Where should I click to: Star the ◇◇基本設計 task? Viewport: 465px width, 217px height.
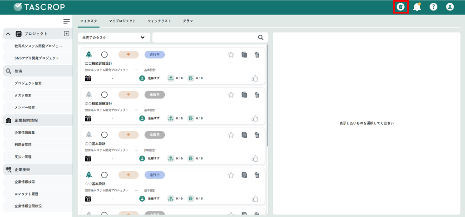(231, 175)
